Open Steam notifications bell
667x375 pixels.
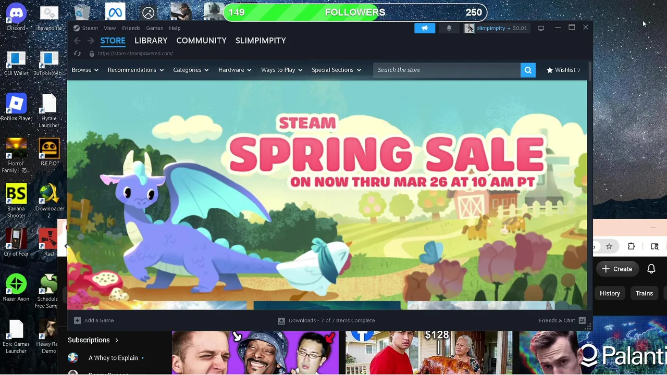[449, 28]
